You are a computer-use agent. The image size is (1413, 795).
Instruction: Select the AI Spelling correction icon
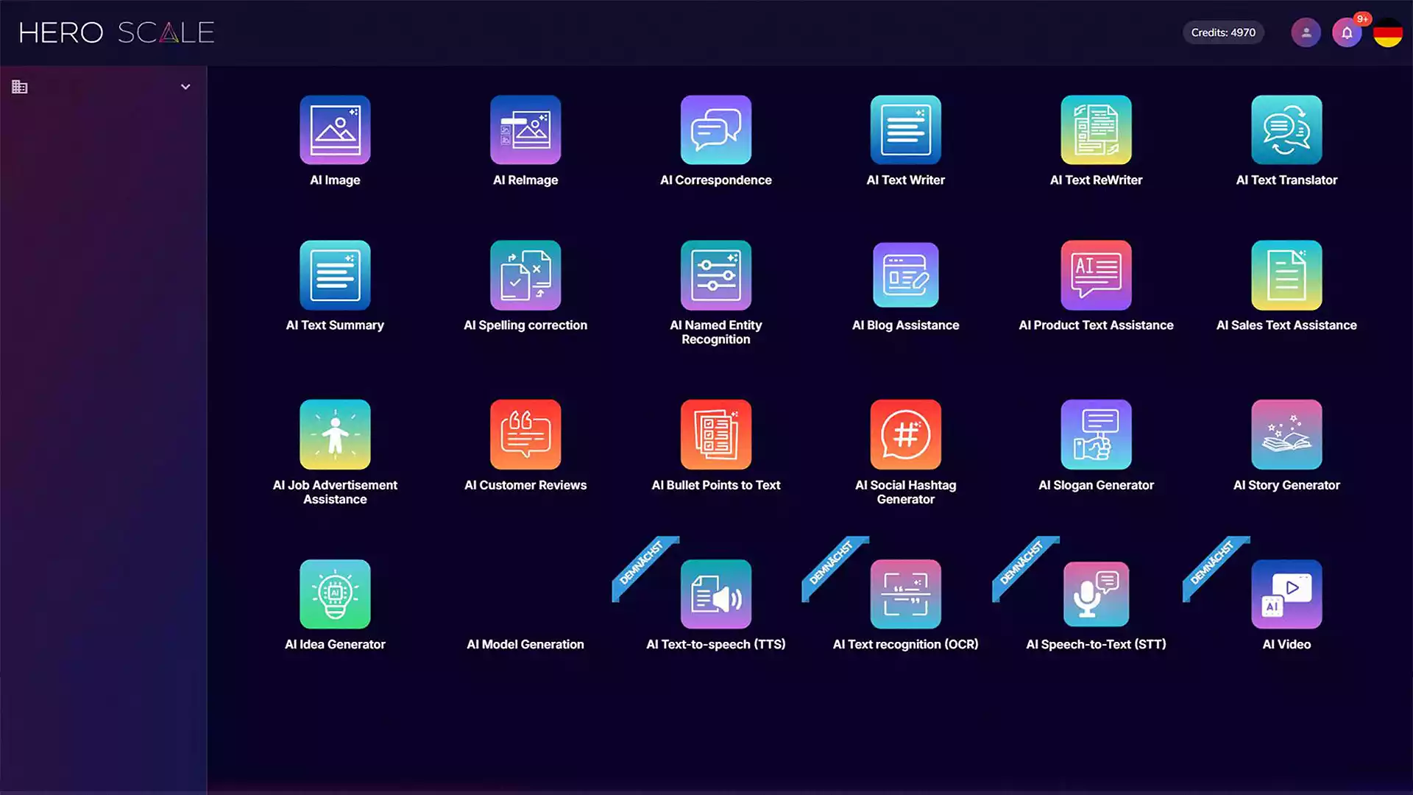[x=525, y=275]
